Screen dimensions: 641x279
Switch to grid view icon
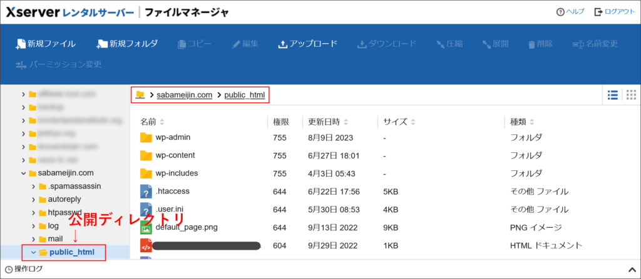631,95
